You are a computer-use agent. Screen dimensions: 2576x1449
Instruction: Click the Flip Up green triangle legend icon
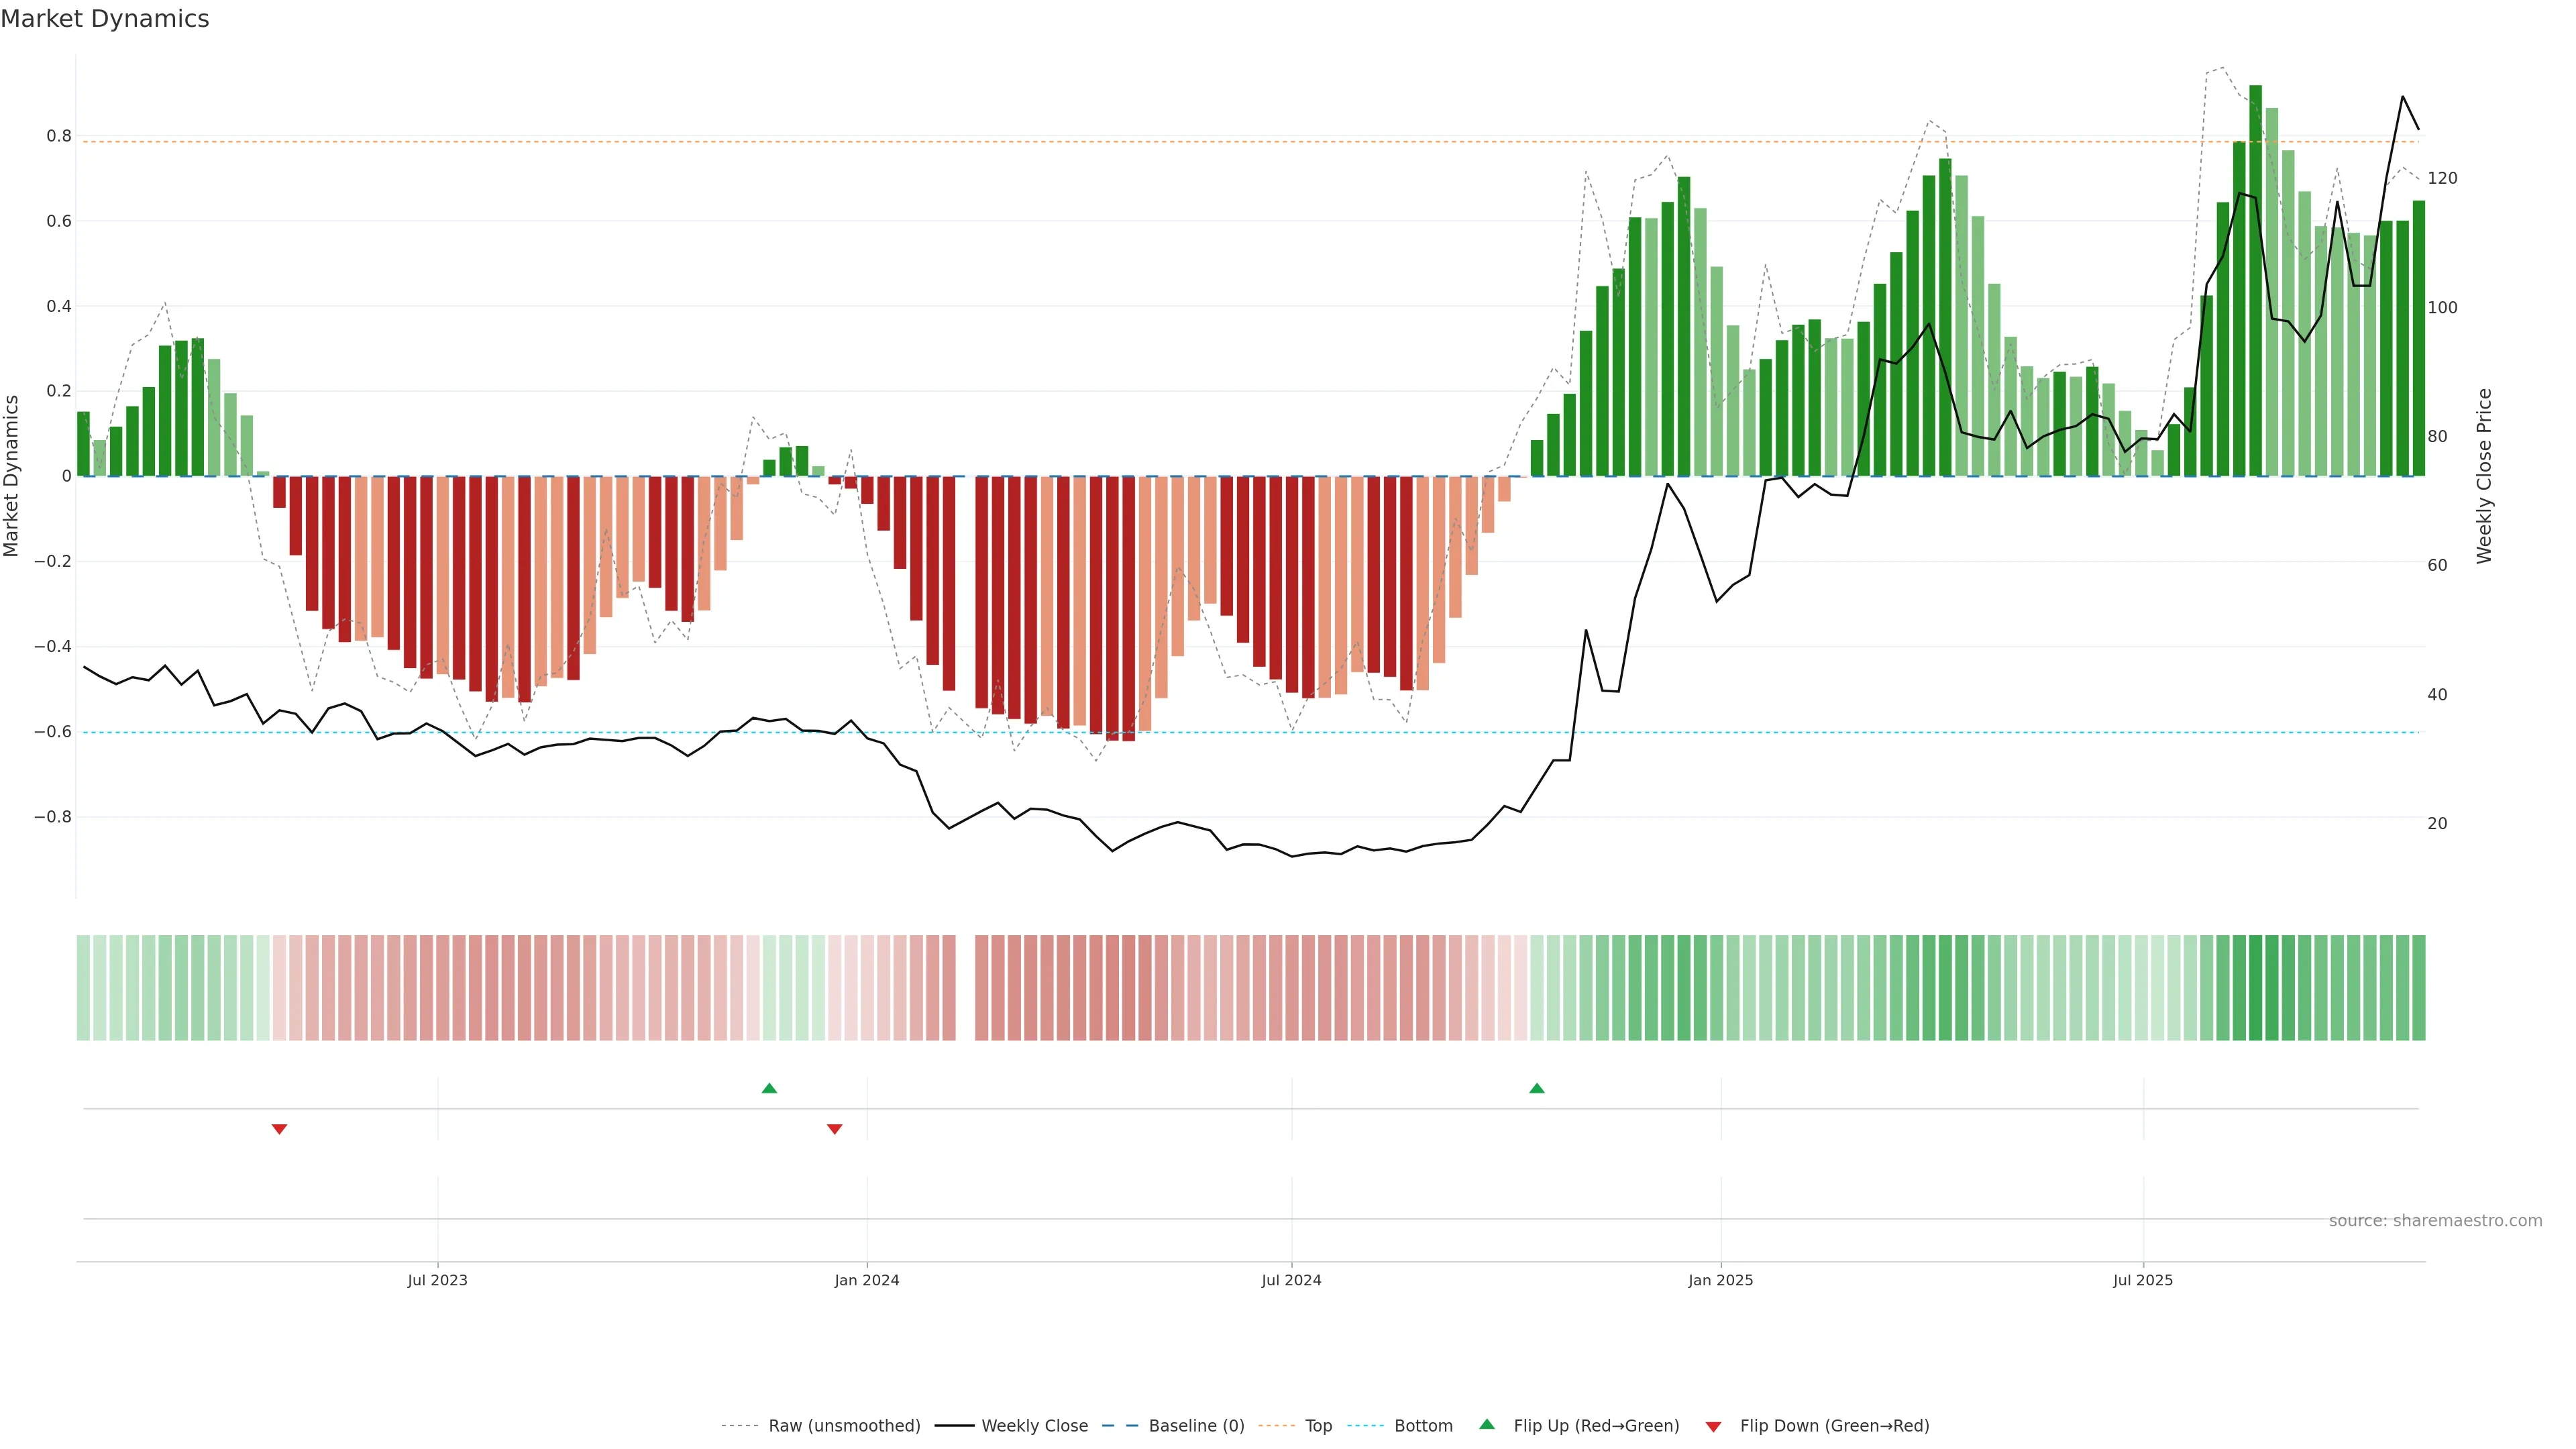click(1487, 1424)
